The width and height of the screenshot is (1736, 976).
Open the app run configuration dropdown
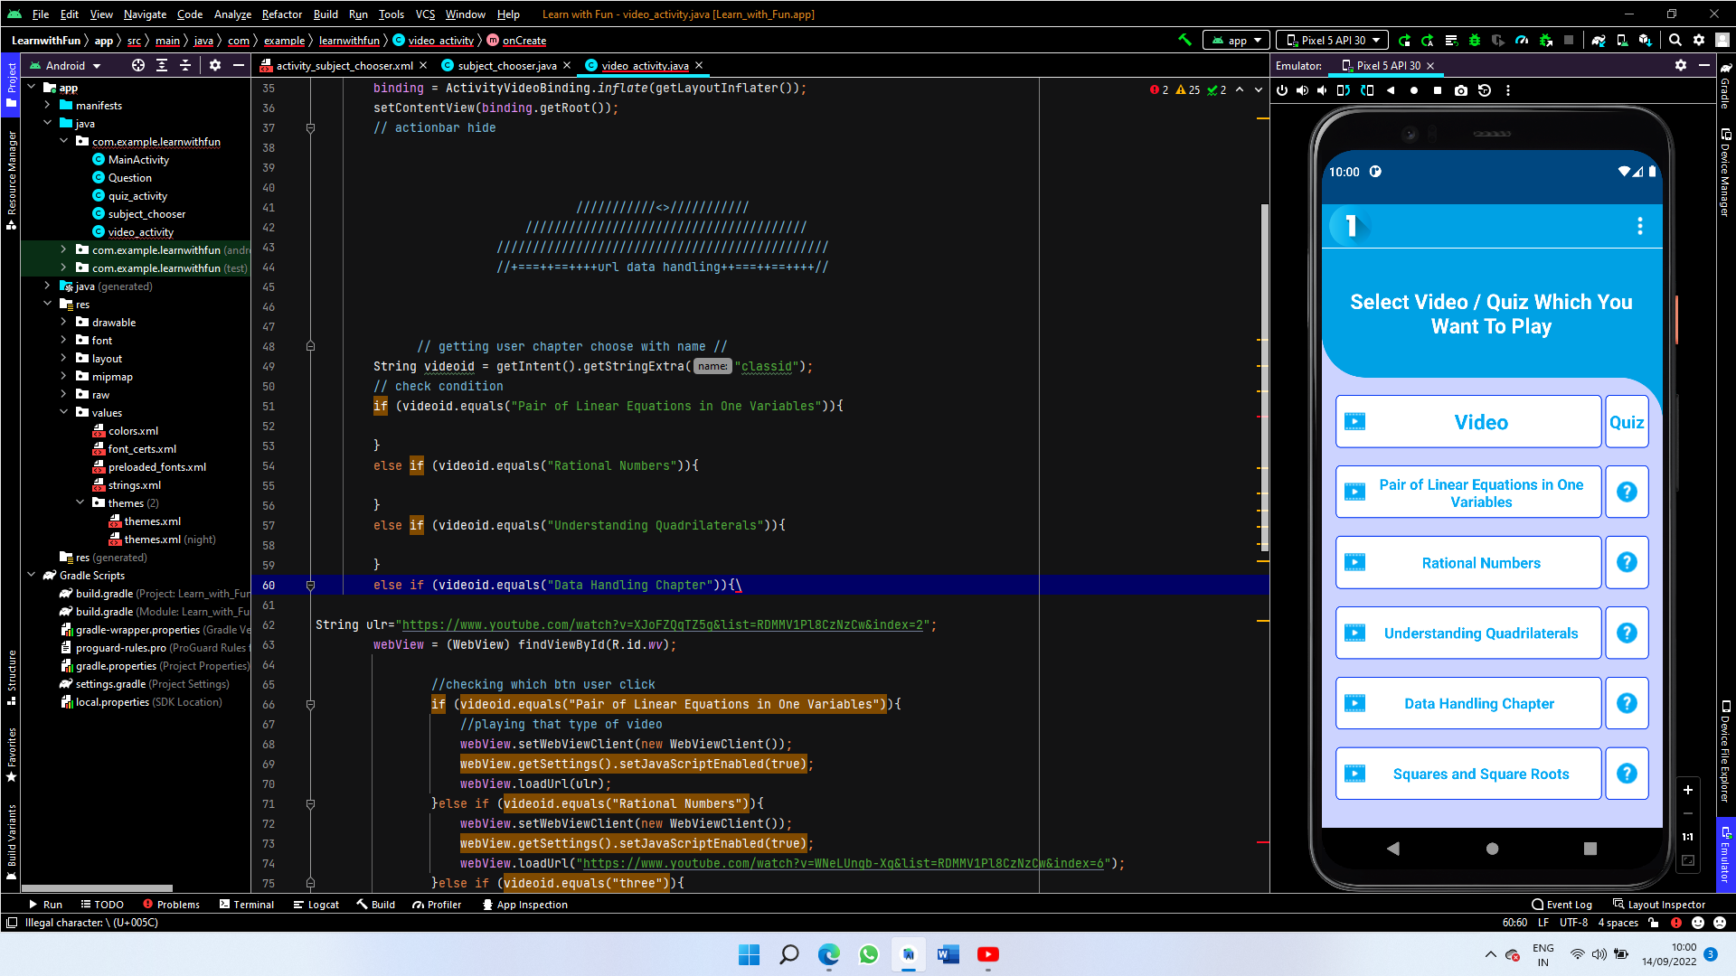point(1237,40)
